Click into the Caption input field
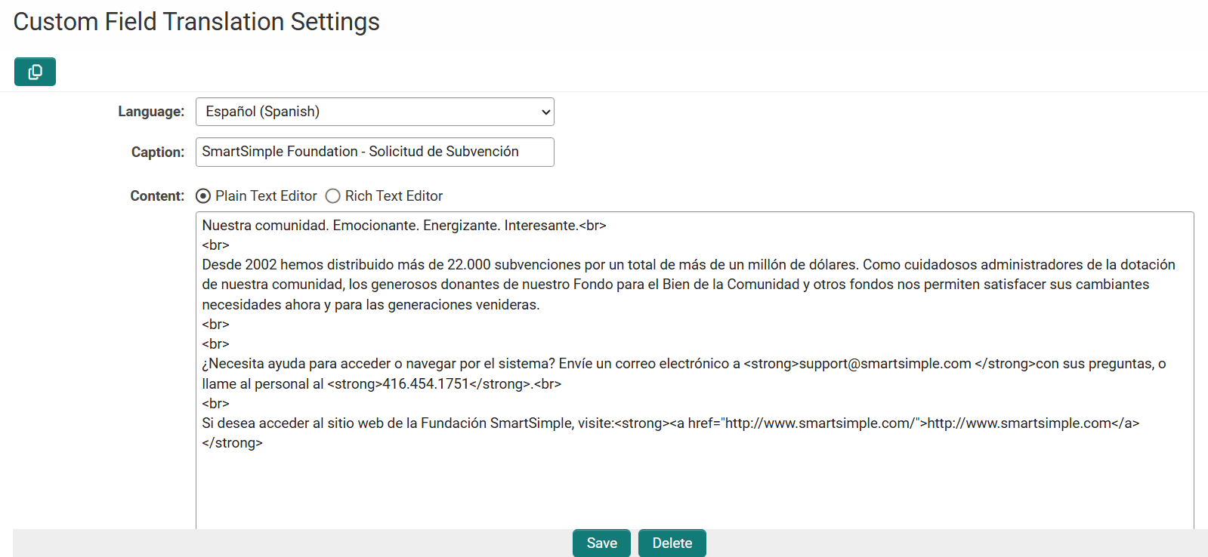The image size is (1208, 557). click(375, 152)
